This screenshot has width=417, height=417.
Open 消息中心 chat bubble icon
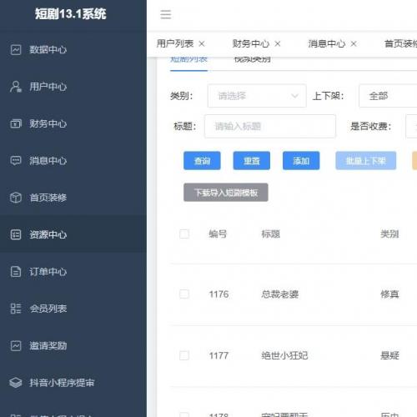pyautogui.click(x=16, y=161)
